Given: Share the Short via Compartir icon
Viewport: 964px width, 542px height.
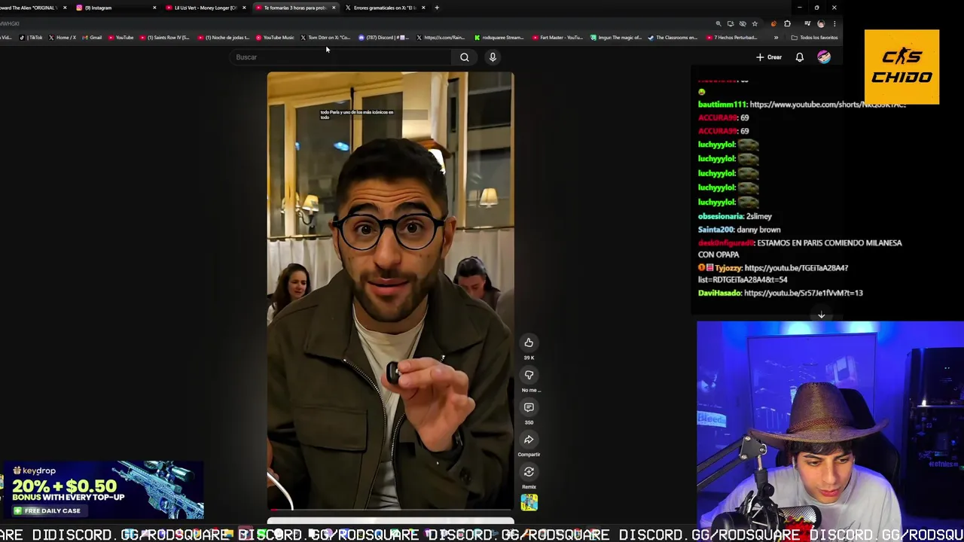Looking at the screenshot, I should (x=529, y=440).
